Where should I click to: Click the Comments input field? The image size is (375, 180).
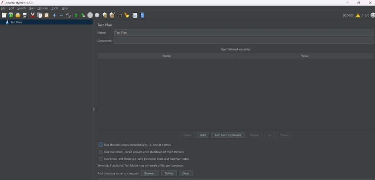244,41
